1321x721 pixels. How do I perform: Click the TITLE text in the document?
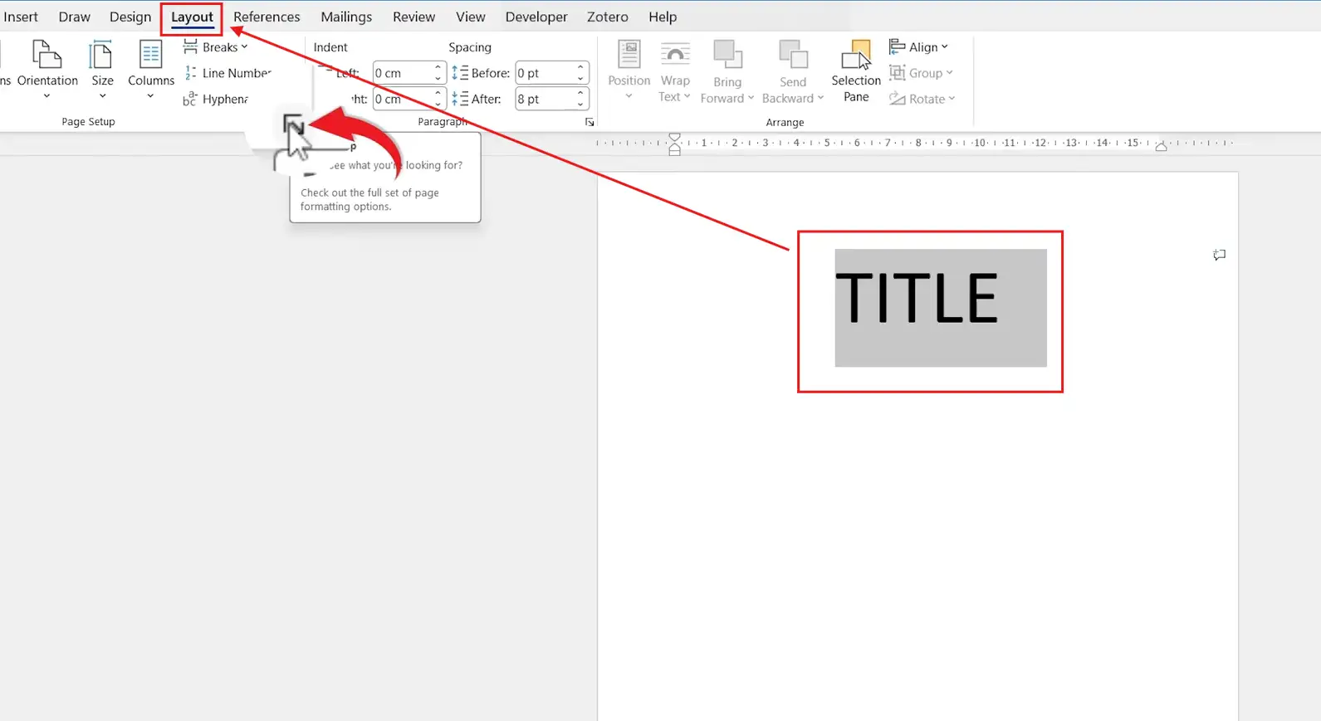click(x=917, y=299)
